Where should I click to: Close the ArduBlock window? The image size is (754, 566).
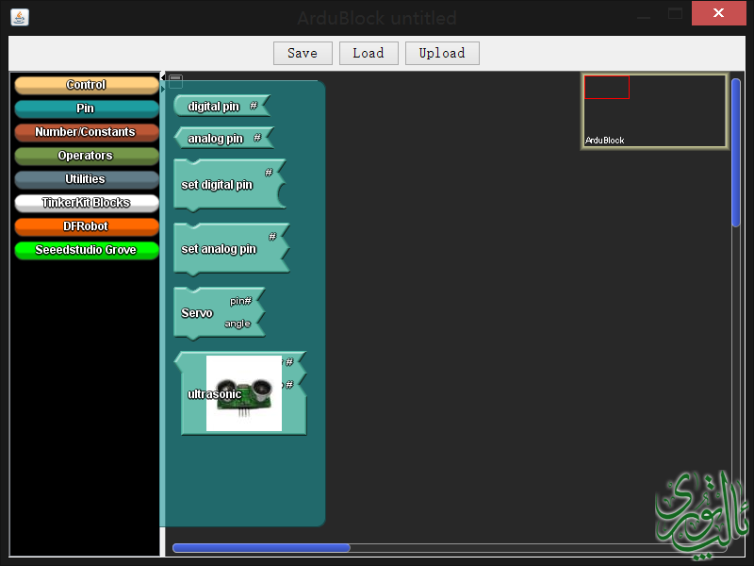click(x=718, y=13)
